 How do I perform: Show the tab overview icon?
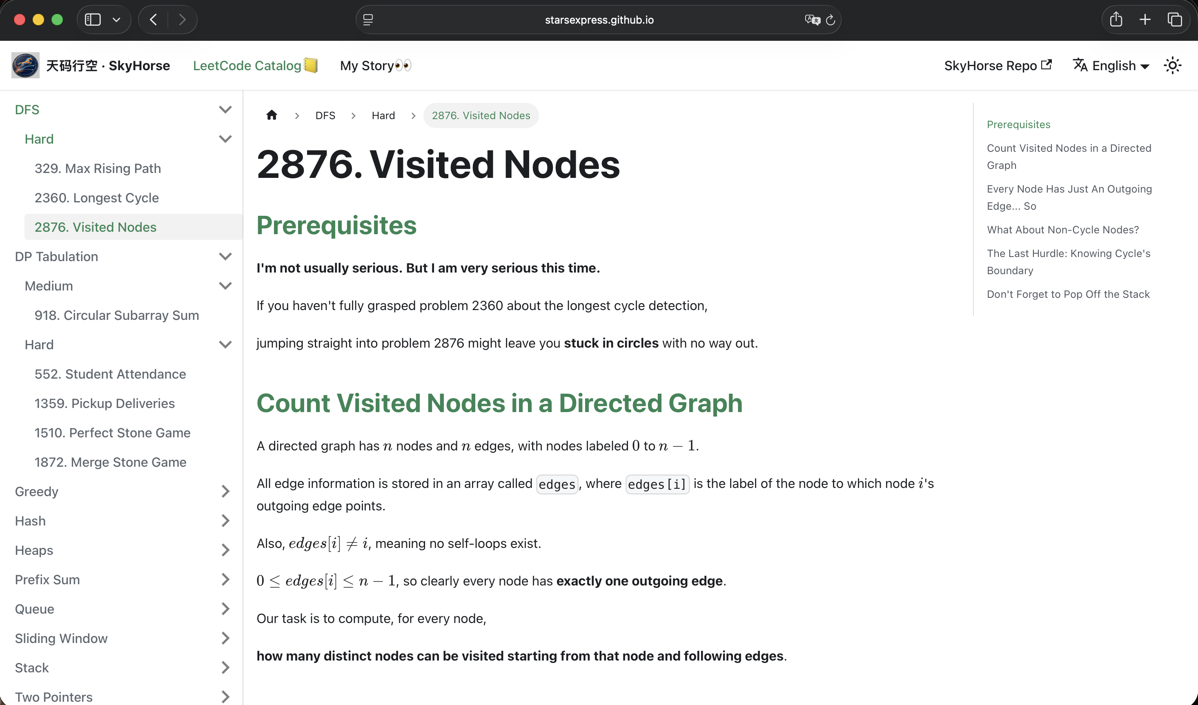1175,20
